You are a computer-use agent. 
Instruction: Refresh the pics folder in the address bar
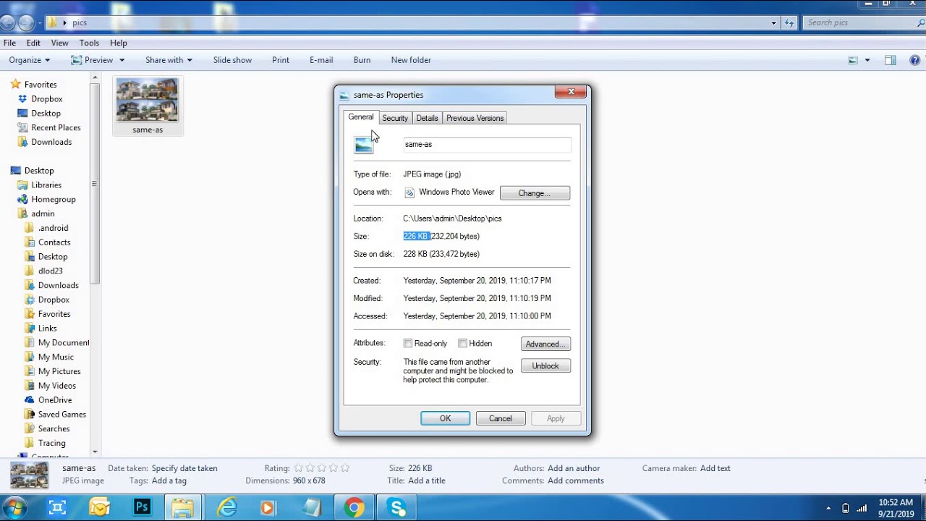(789, 22)
